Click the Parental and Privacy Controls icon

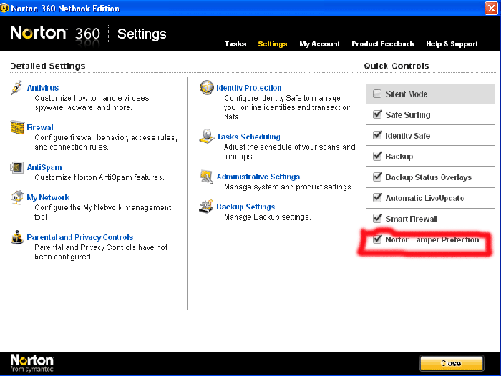(17, 237)
